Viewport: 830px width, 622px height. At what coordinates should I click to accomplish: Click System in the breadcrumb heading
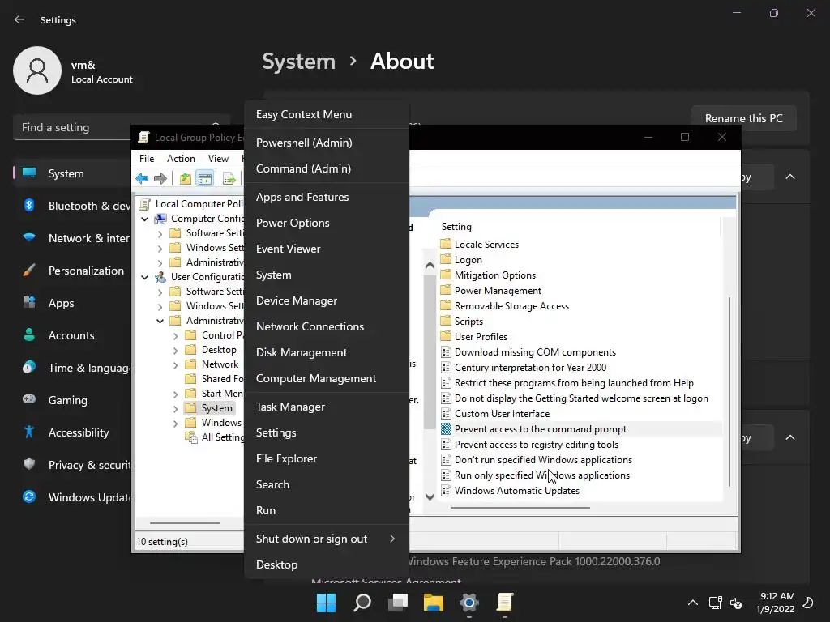[x=299, y=62]
